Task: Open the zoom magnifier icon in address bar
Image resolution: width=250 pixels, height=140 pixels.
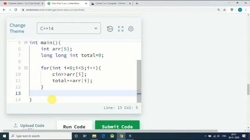Action: [x=218, y=10]
